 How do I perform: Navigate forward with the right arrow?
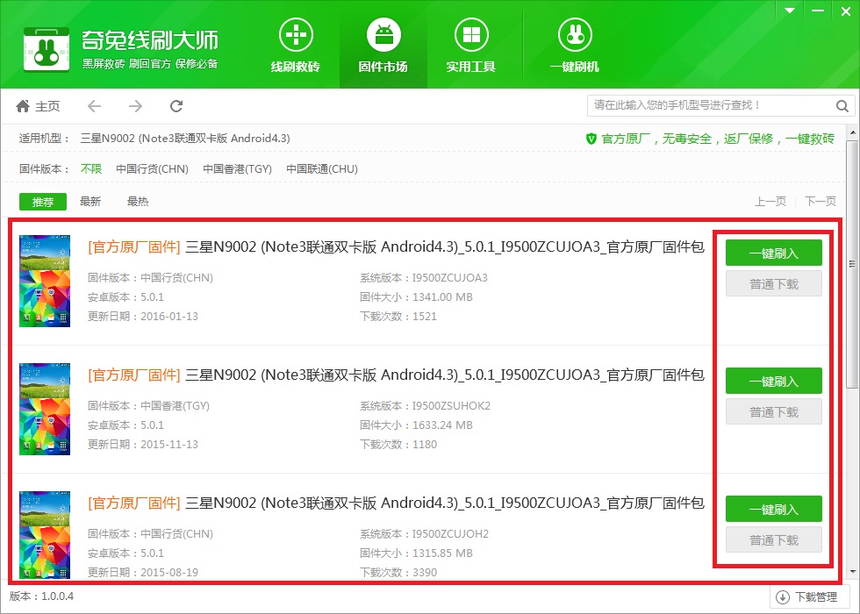point(135,106)
